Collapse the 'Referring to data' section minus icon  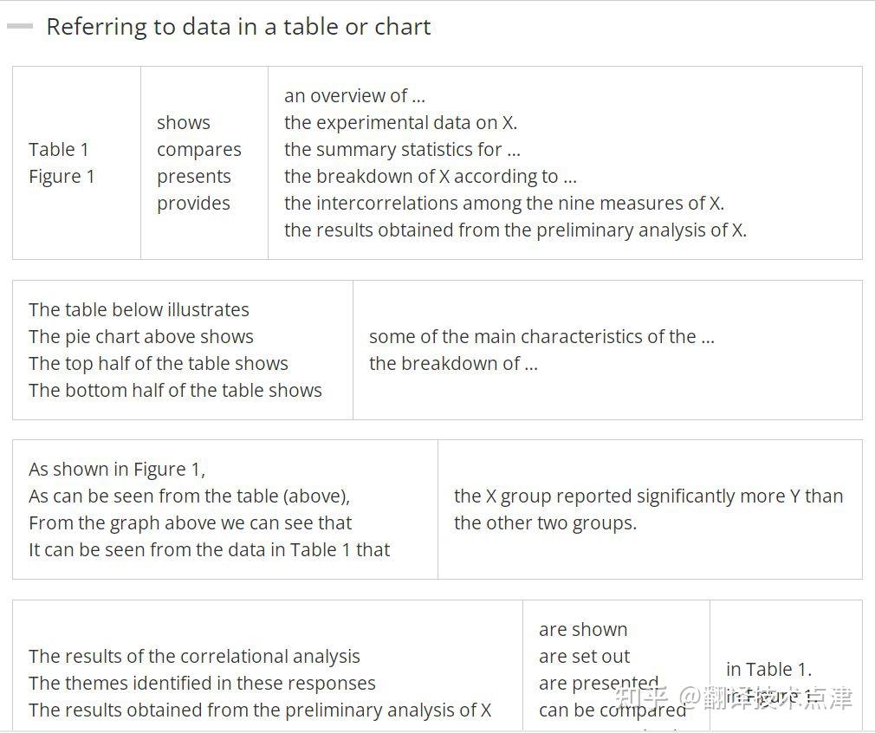20,26
